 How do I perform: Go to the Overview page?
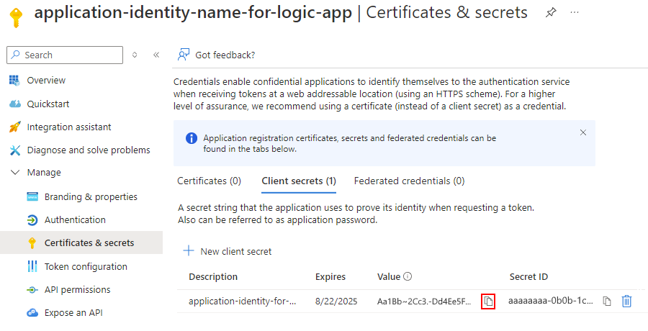coord(46,81)
